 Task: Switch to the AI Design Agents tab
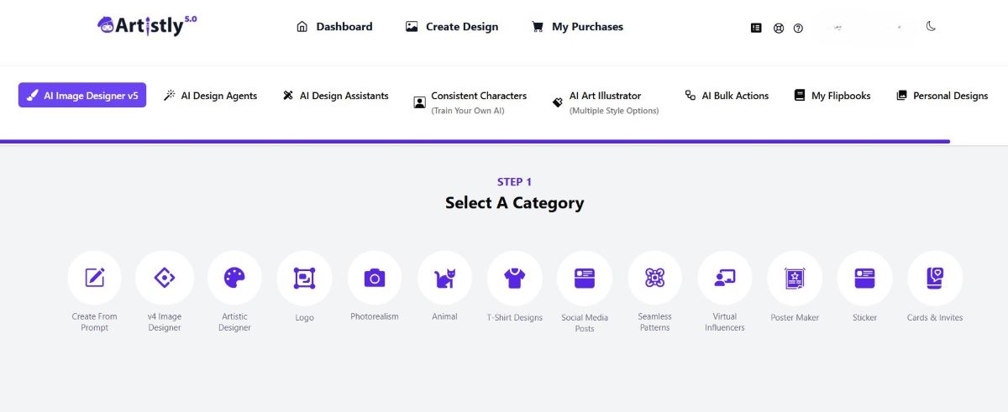pos(210,96)
